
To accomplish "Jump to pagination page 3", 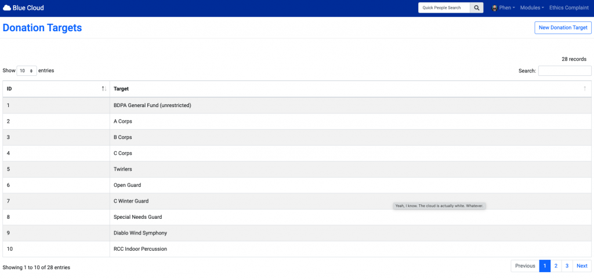I will click(567, 266).
